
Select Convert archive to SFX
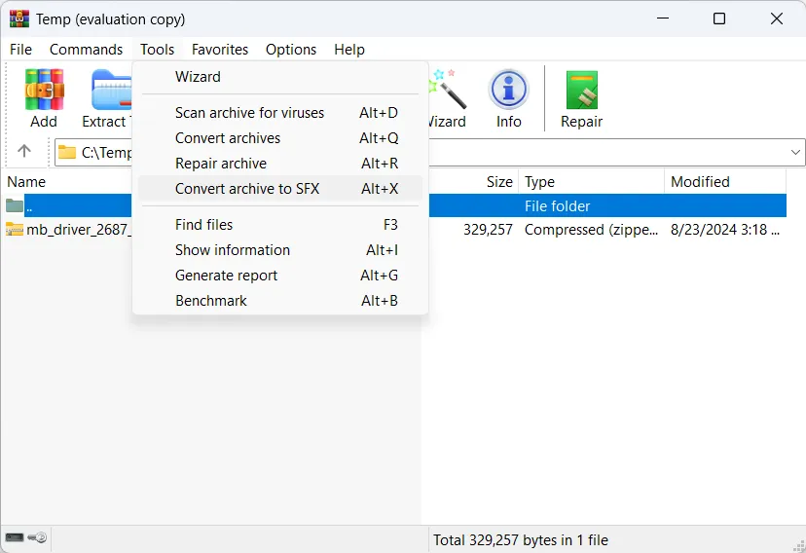tap(280, 189)
